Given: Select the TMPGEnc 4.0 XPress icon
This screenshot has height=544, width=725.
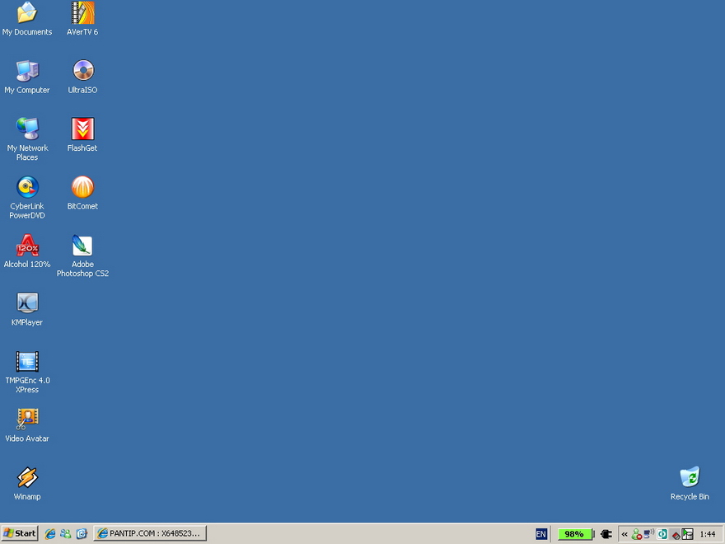Looking at the screenshot, I should point(27,372).
